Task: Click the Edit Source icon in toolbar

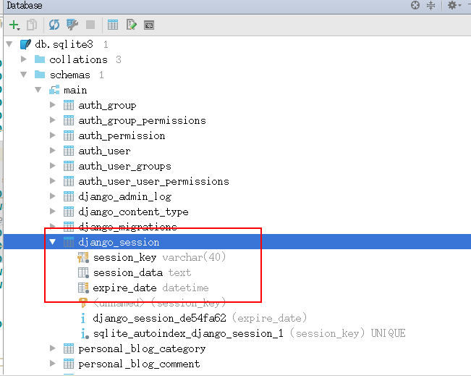Action: (131, 25)
